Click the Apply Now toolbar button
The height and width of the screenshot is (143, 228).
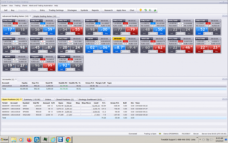pyautogui.click(x=121, y=10)
